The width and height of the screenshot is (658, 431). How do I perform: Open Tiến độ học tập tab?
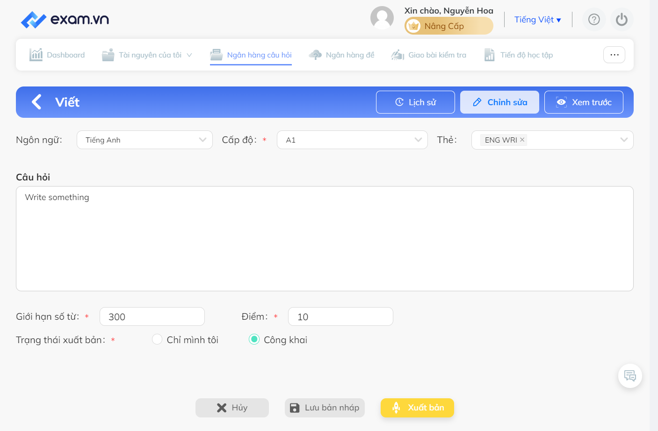point(518,55)
